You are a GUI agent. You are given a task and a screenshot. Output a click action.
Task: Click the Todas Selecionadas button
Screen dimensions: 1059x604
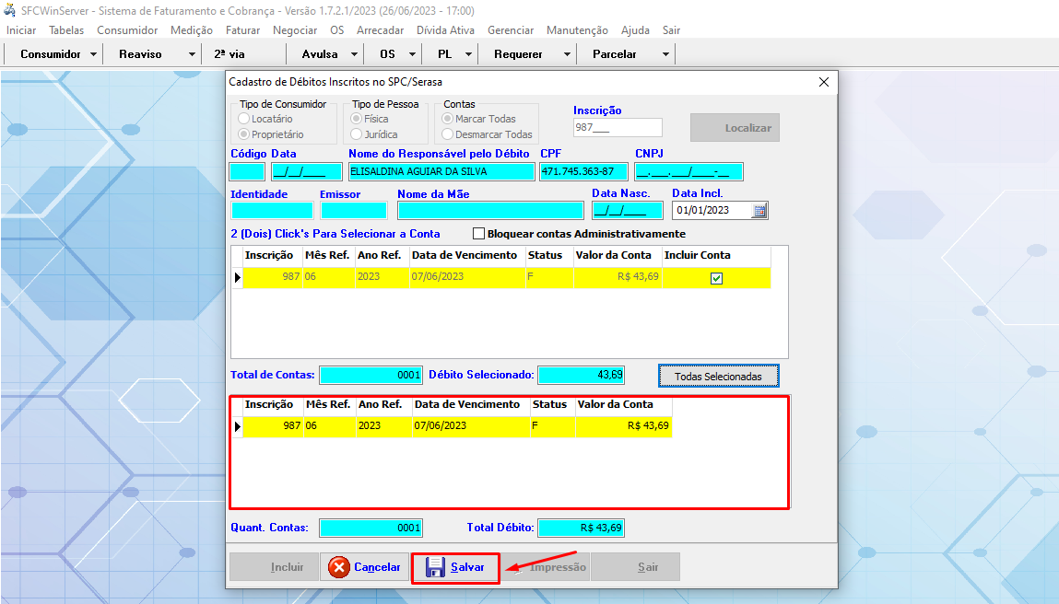(x=718, y=377)
